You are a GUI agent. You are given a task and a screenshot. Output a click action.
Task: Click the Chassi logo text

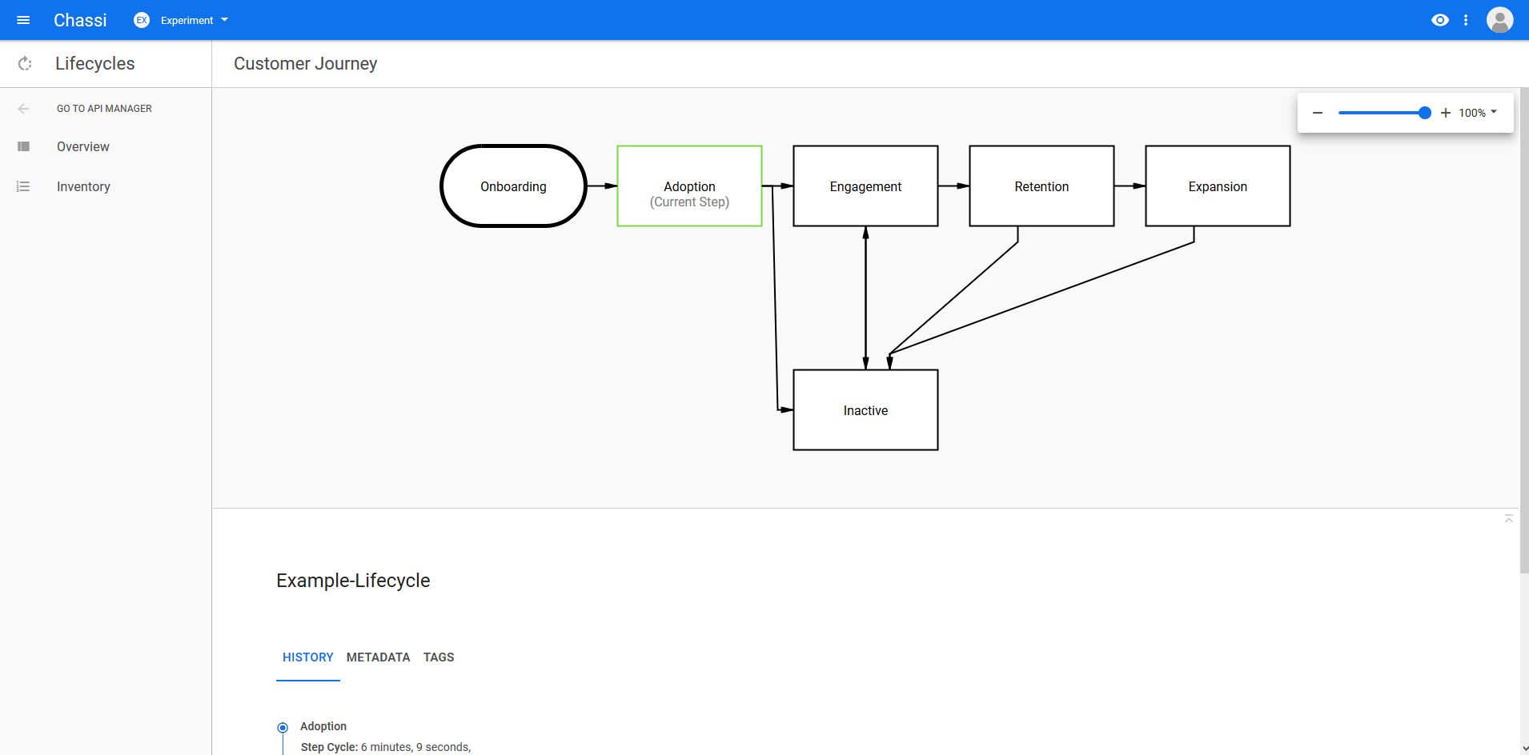click(80, 20)
